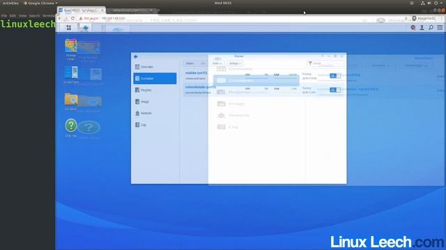Open the Chrome profile button
The height and width of the screenshot is (250, 446).
pos(424,19)
